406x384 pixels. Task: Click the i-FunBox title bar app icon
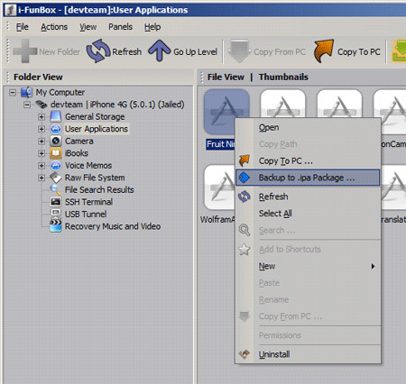tap(11, 10)
